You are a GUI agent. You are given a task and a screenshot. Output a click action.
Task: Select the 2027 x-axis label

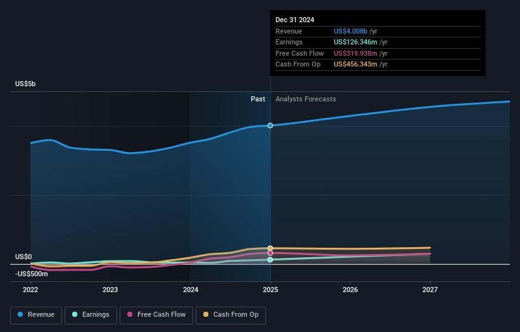(x=430, y=290)
